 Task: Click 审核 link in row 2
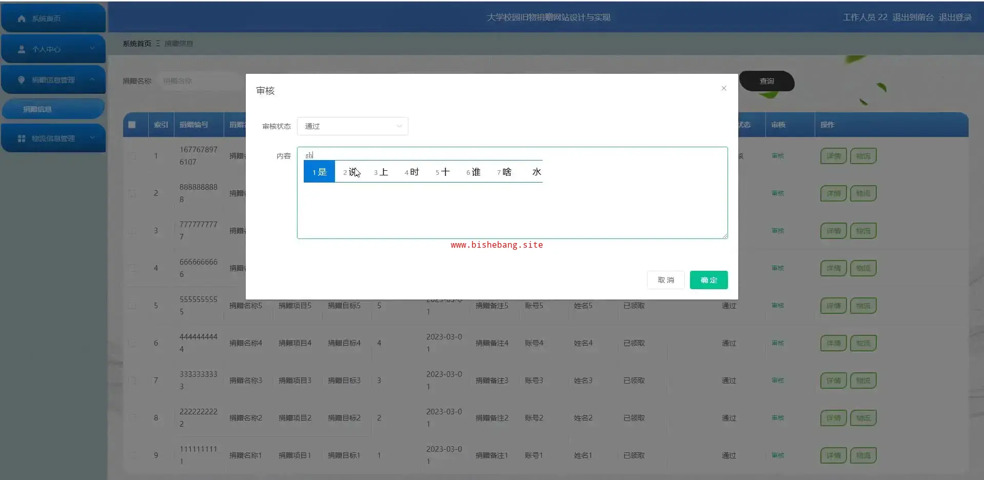[778, 193]
